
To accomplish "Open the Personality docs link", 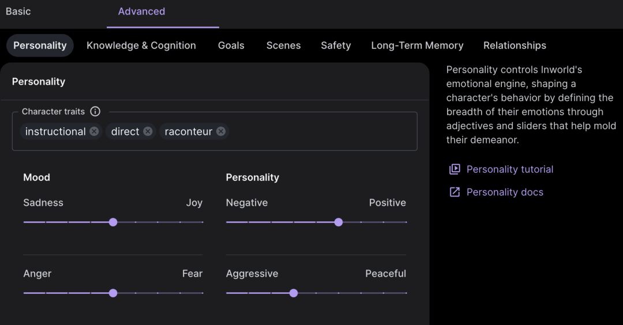I will tap(505, 192).
